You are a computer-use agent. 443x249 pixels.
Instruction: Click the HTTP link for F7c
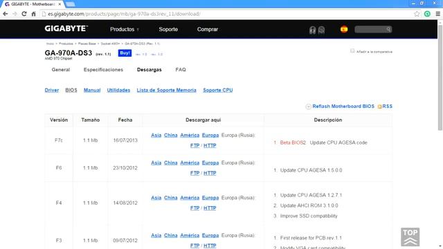tap(210, 146)
